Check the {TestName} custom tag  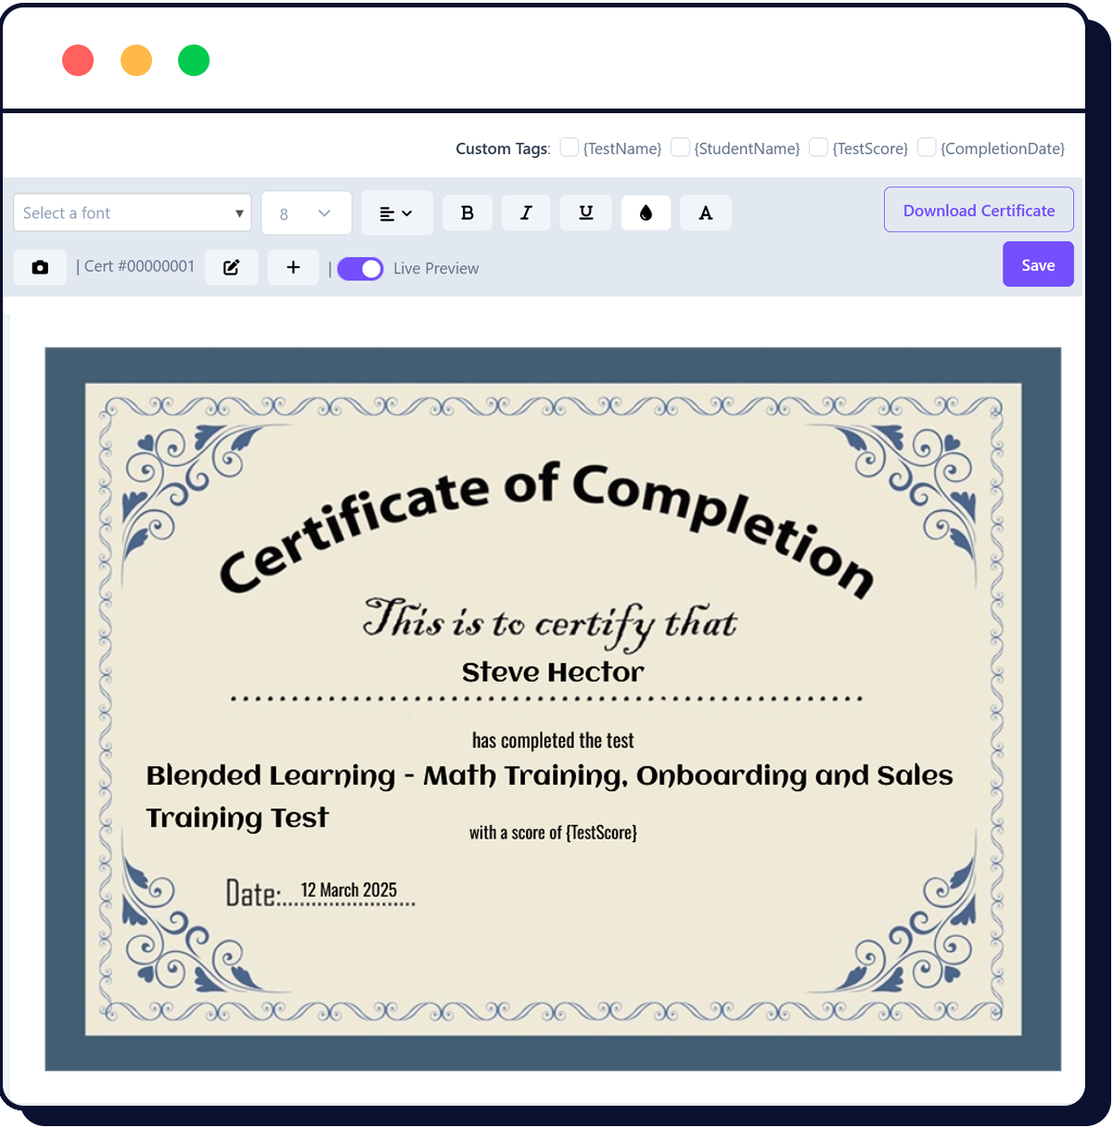click(x=569, y=147)
